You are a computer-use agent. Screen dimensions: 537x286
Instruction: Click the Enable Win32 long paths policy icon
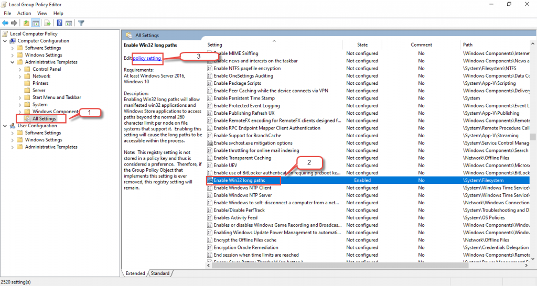point(210,180)
